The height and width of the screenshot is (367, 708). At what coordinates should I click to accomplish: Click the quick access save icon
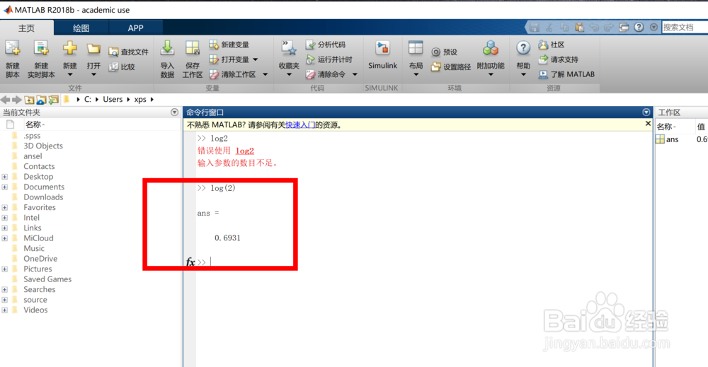coord(535,28)
